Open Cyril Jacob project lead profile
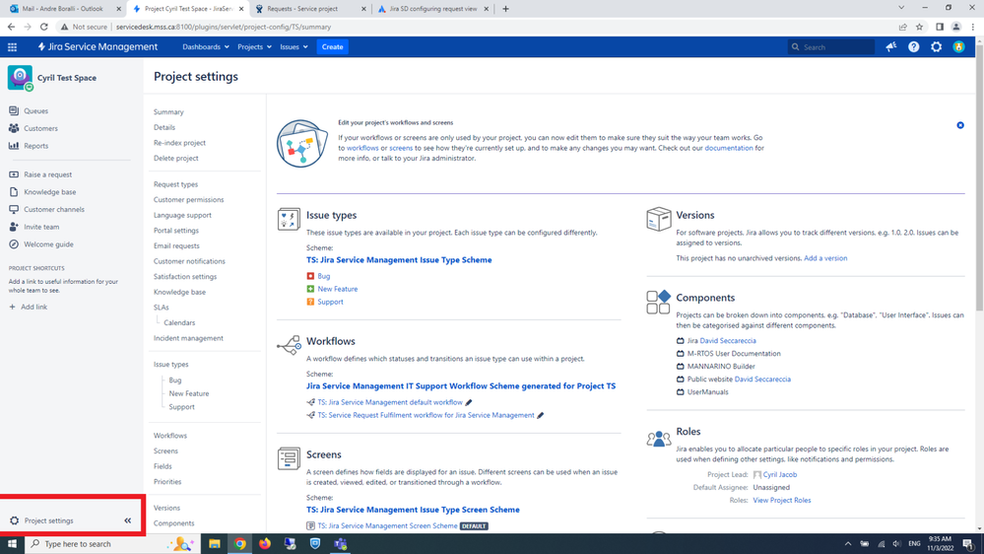This screenshot has height=554, width=984. [780, 475]
